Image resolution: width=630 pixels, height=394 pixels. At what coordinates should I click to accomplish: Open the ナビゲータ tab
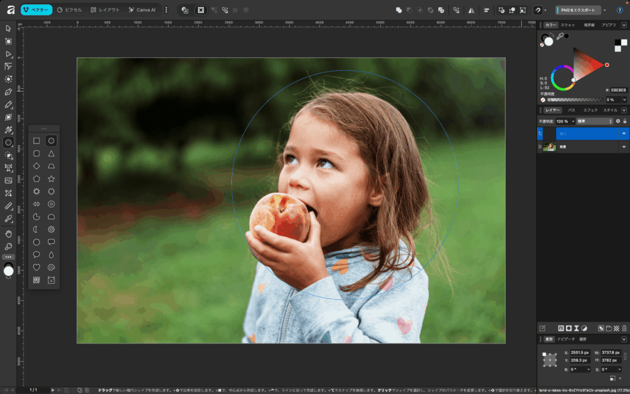pyautogui.click(x=566, y=339)
